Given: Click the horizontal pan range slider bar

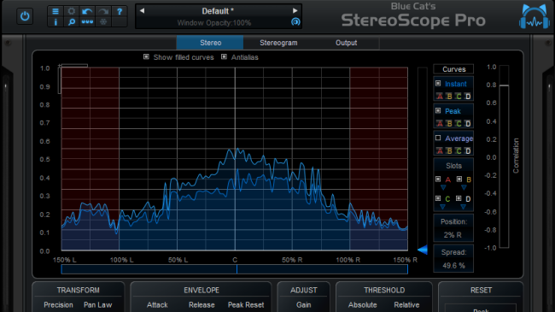Looking at the screenshot, I should (234, 269).
